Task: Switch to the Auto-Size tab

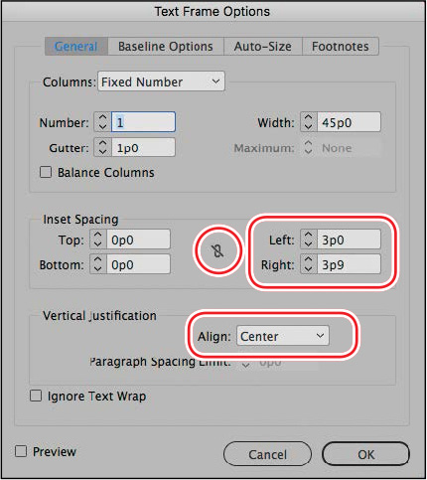Action: point(263,46)
